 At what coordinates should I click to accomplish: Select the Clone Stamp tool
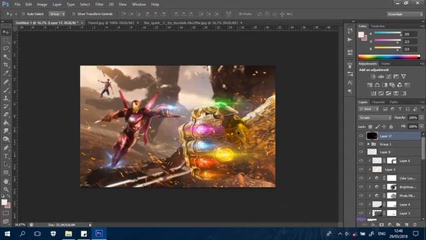(x=6, y=98)
